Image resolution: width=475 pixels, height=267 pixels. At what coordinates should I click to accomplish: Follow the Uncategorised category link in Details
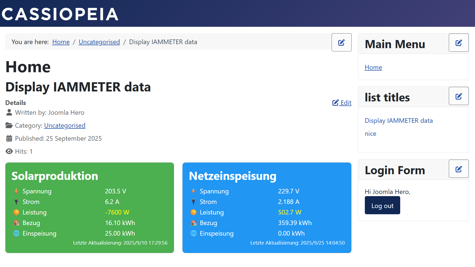click(x=65, y=126)
